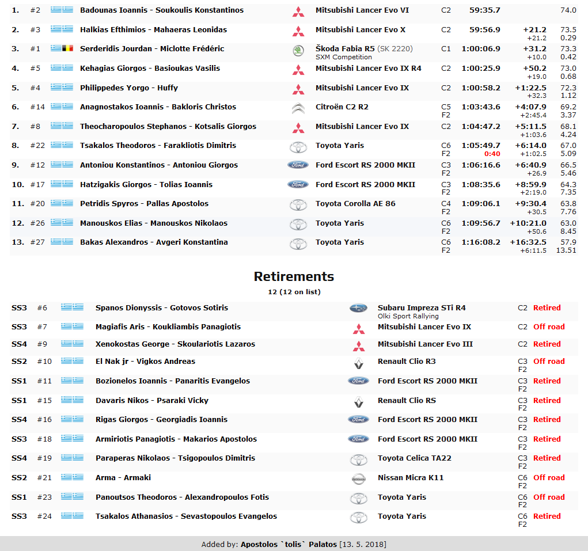Open Petridis Spyros - Pallas Apostolos crew
This screenshot has width=588, height=551.
144,204
